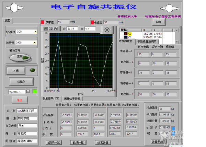
Task: Open the 波特率 2400 dropdown
Action: click(x=35, y=43)
